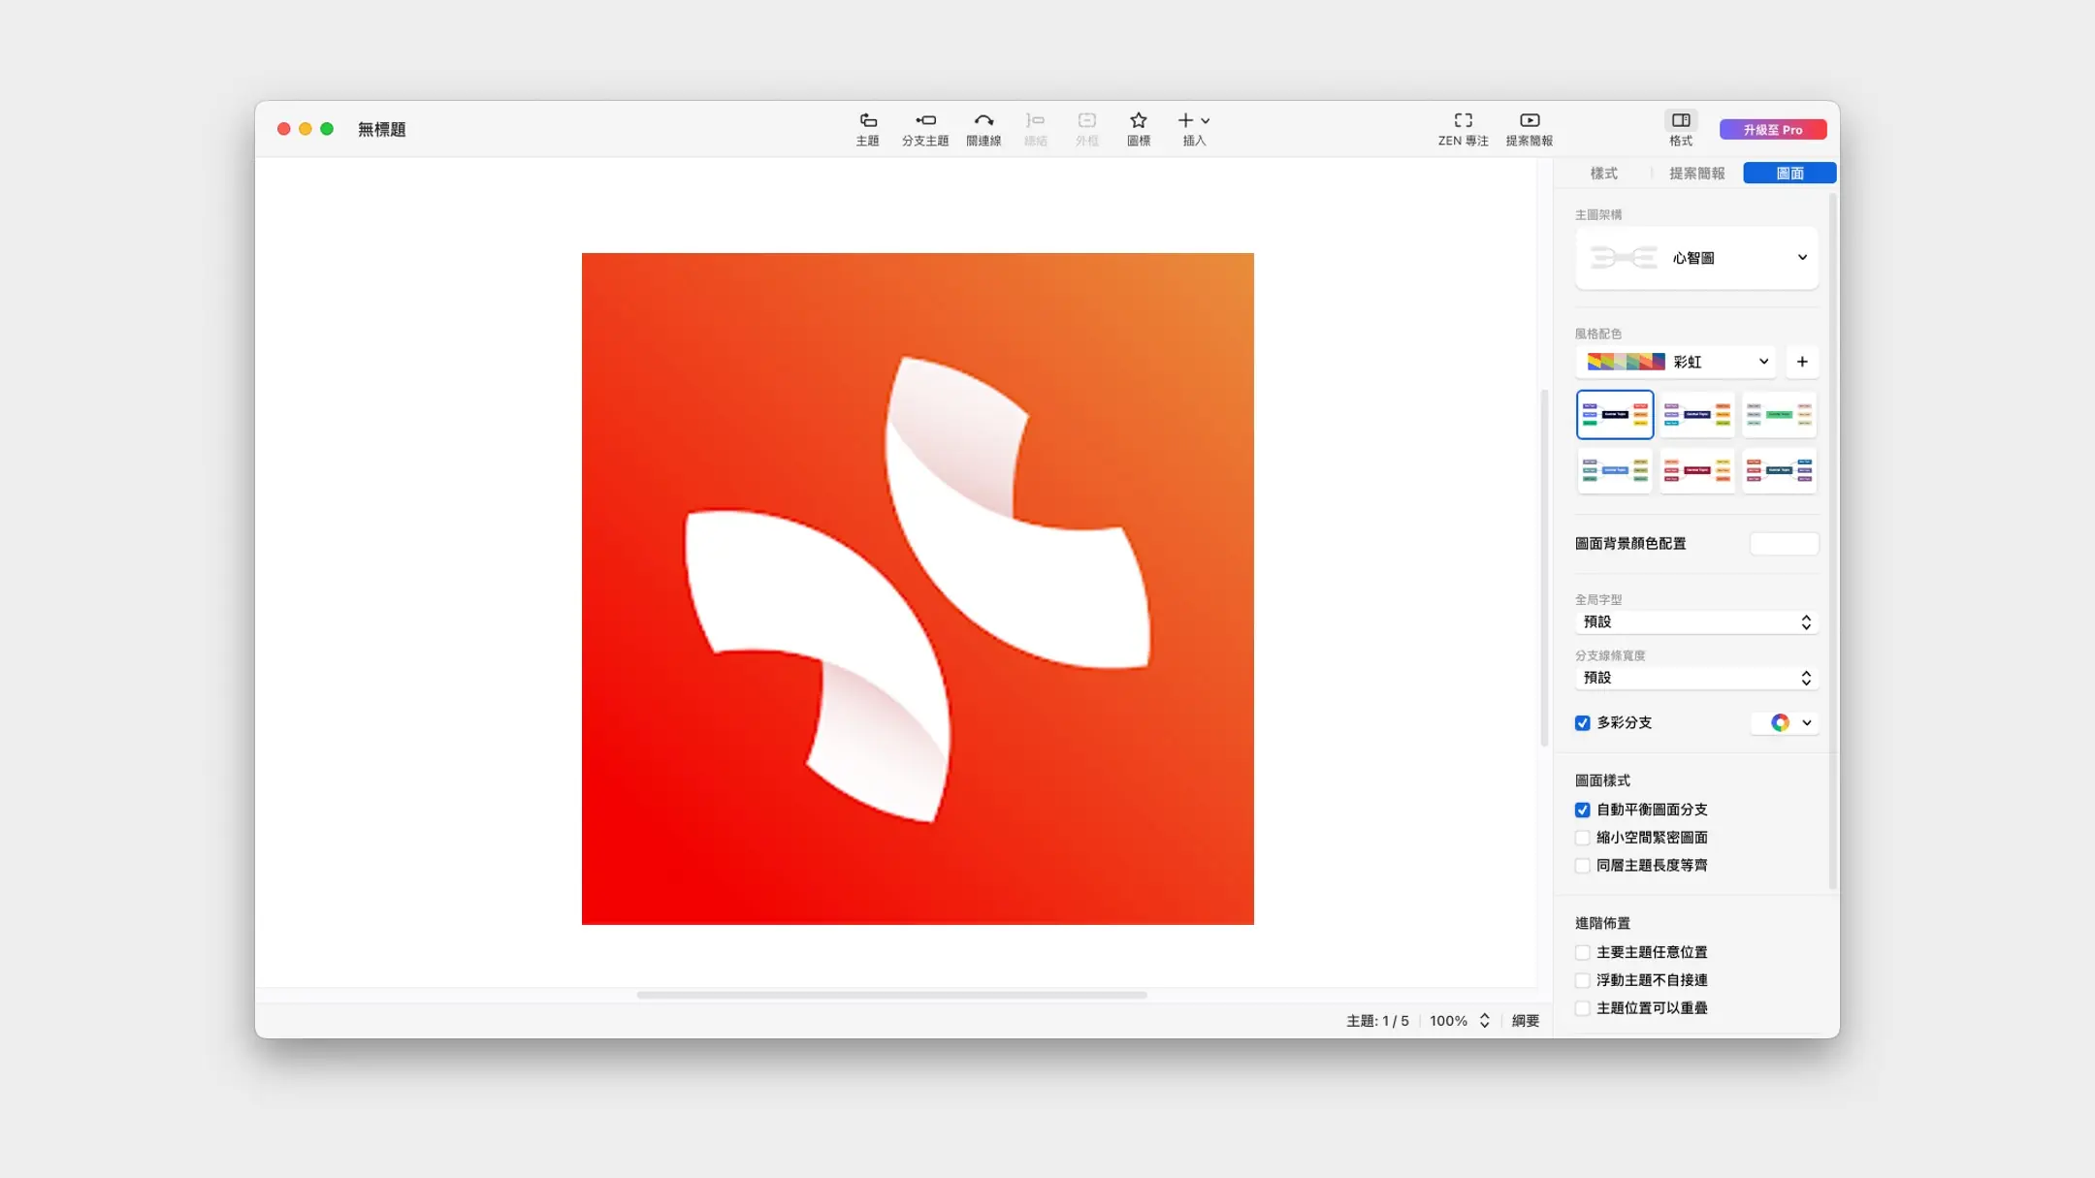Select the 圖面 tab

pyautogui.click(x=1789, y=174)
